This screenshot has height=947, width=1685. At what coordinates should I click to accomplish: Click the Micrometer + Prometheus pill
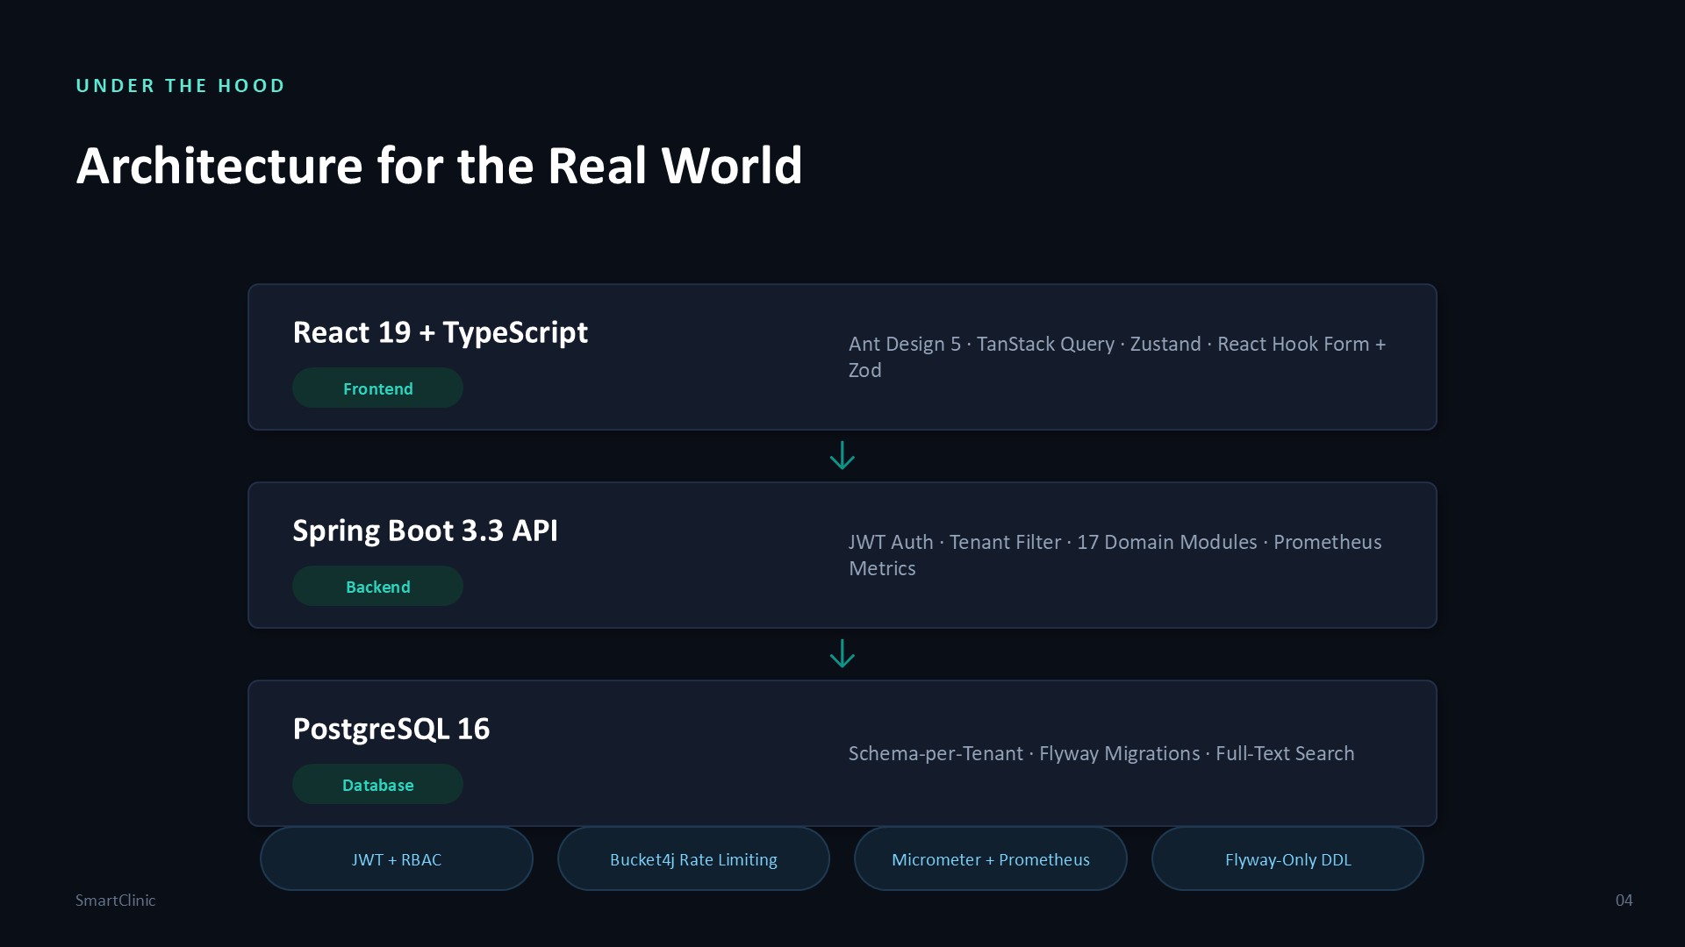(991, 859)
